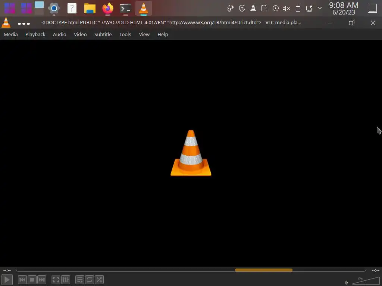Minimize the VLC window
The image size is (382, 286).
pyautogui.click(x=330, y=23)
